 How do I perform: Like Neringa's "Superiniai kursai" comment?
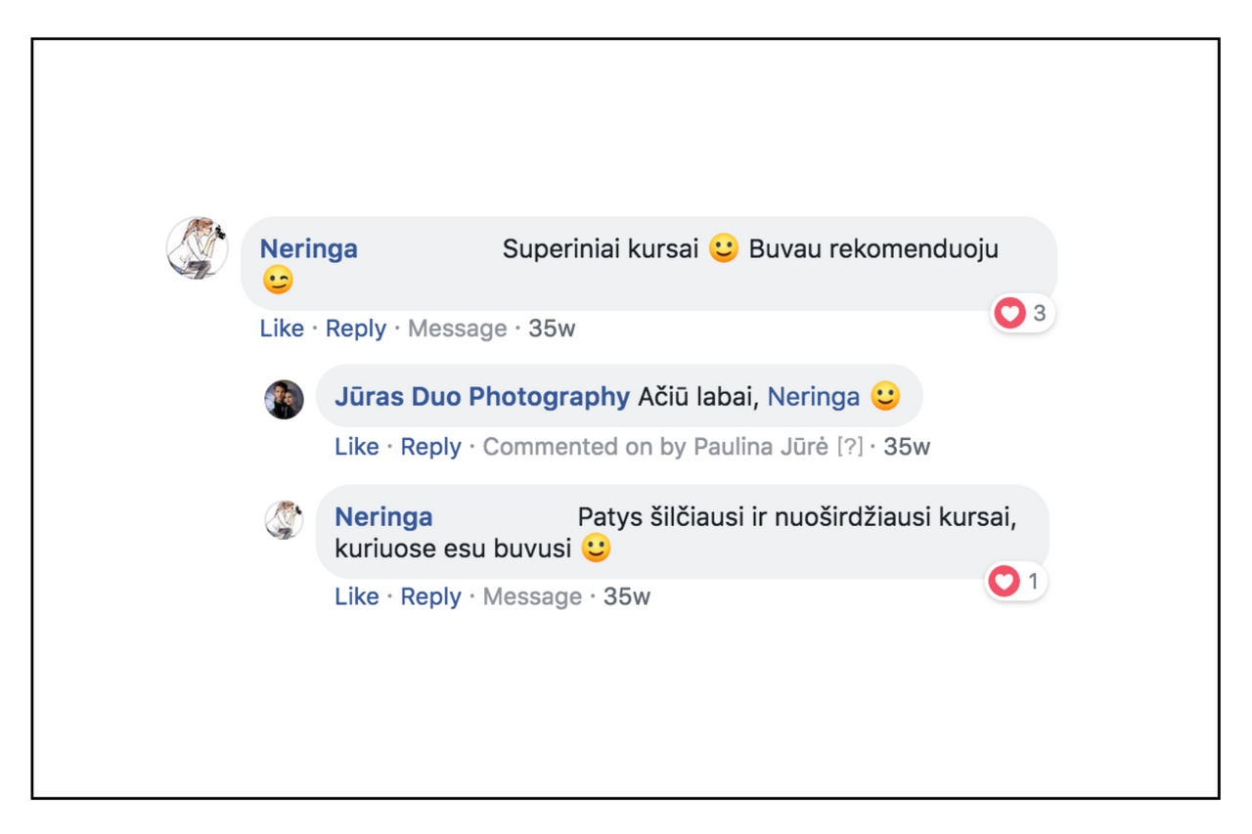pyautogui.click(x=282, y=329)
